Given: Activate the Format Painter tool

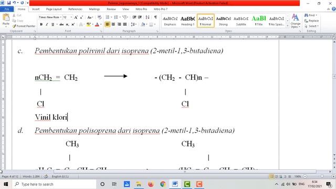Looking at the screenshot, I should (x=24, y=26).
